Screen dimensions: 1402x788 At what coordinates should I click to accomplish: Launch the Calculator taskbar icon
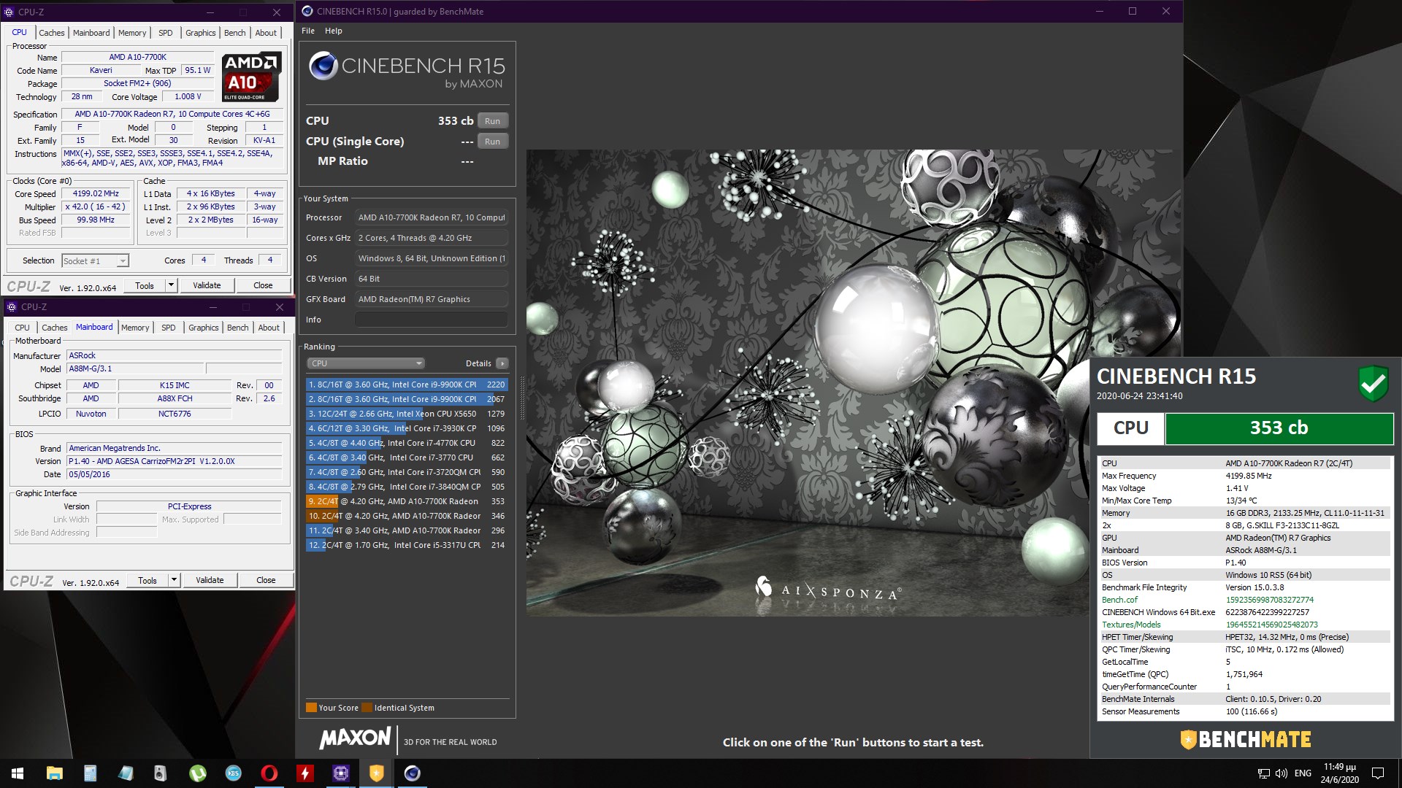tap(90, 773)
